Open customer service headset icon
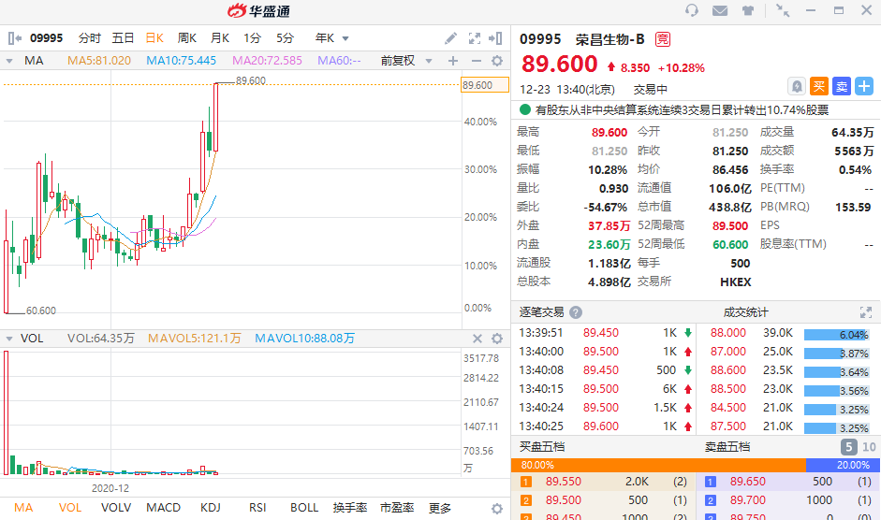Screen dimensions: 881x520 coord(692,10)
